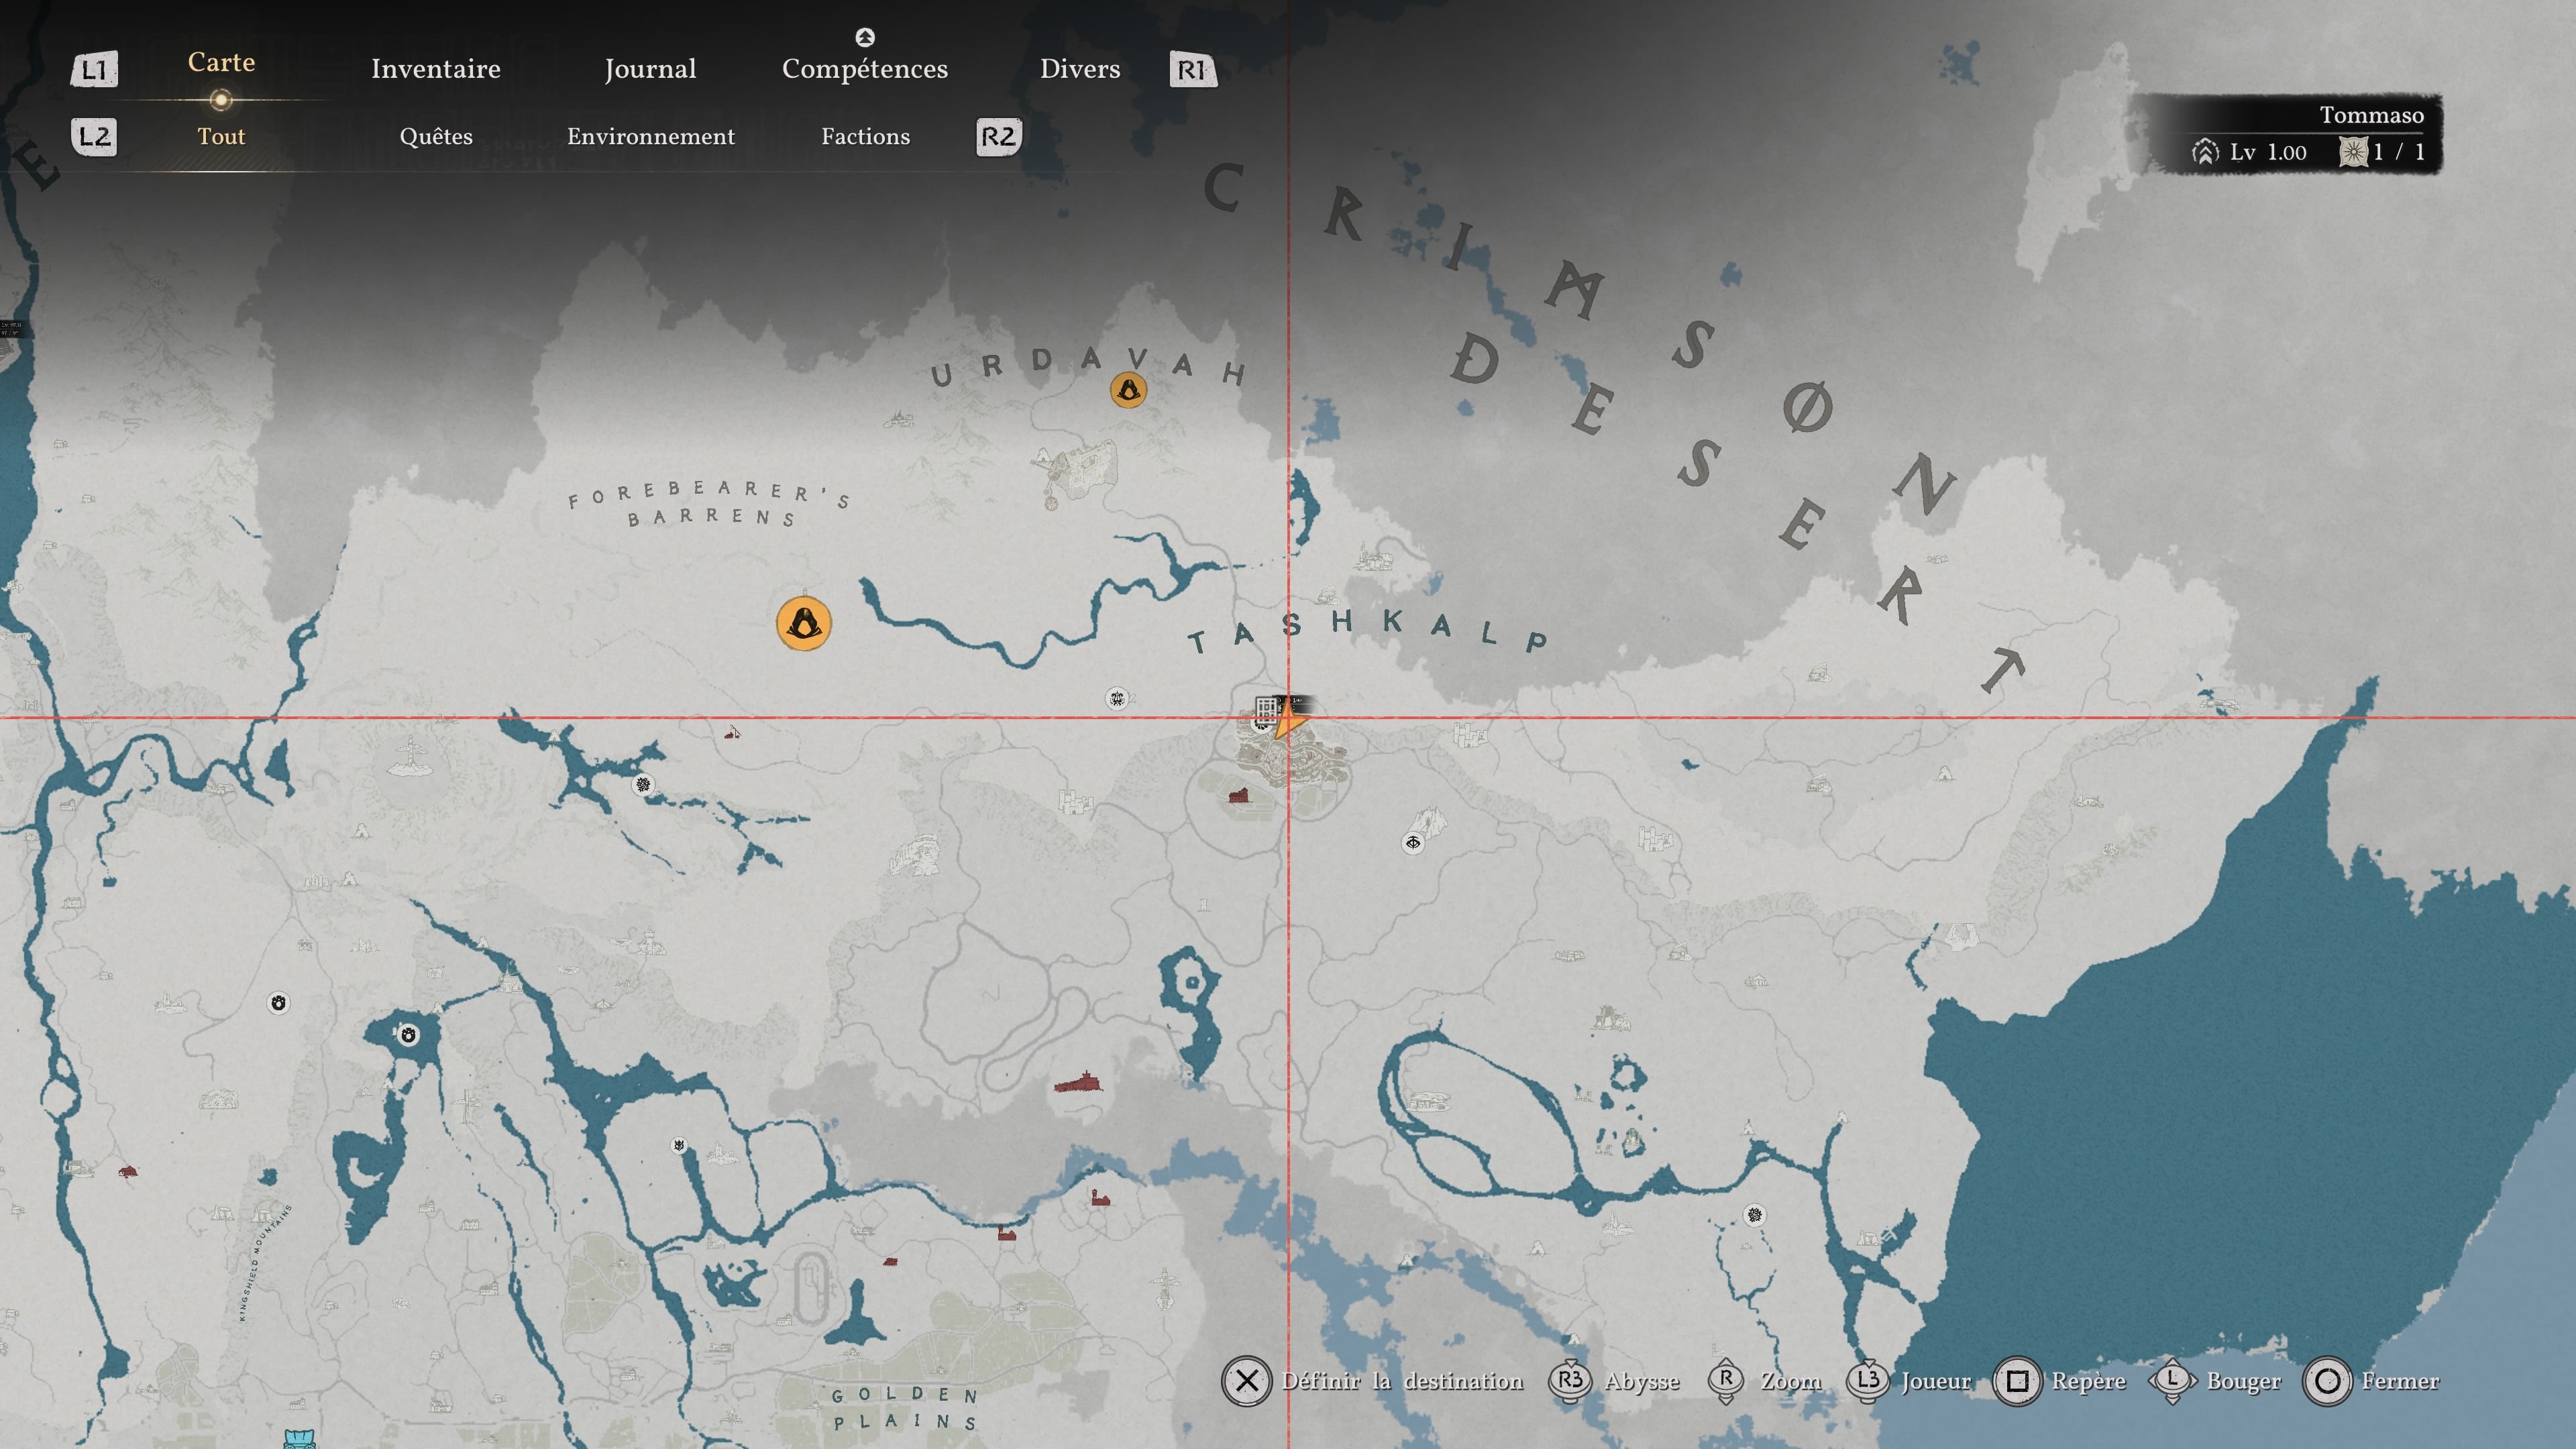Click the notification badge above Compétences
Viewport: 2576px width, 1449px height.
pos(865,37)
